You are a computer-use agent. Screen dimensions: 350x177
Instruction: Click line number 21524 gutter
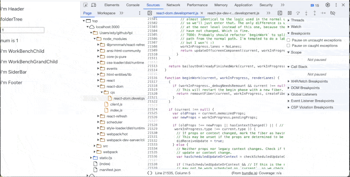click(x=153, y=109)
